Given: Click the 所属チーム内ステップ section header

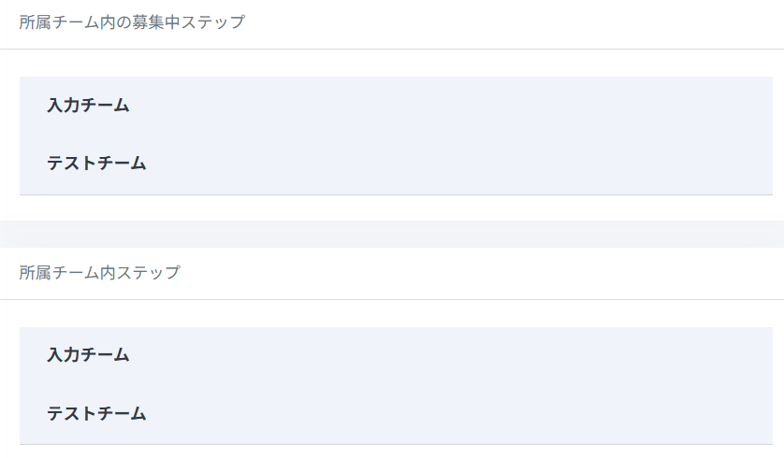Looking at the screenshot, I should [x=100, y=273].
